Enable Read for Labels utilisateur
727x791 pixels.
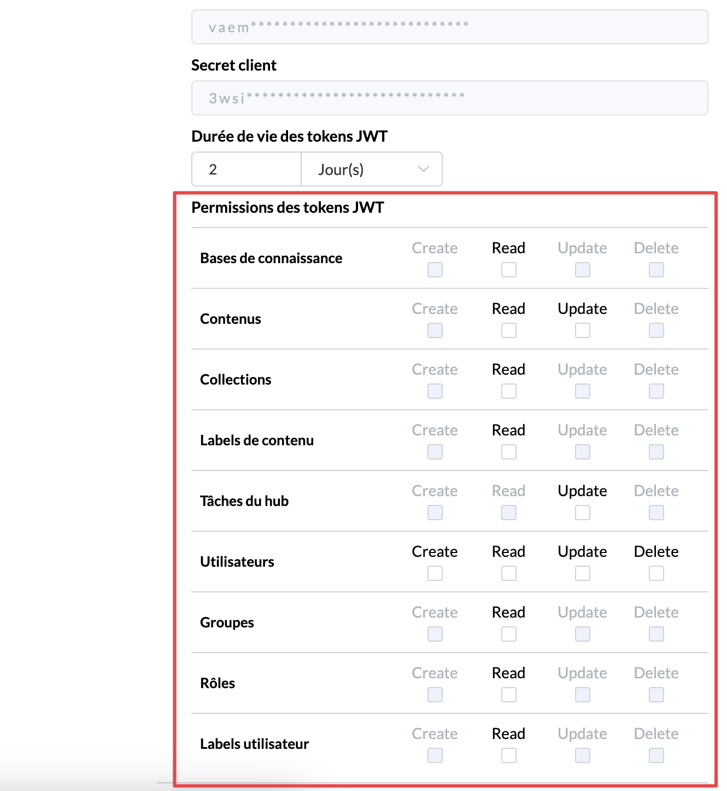pyautogui.click(x=508, y=755)
